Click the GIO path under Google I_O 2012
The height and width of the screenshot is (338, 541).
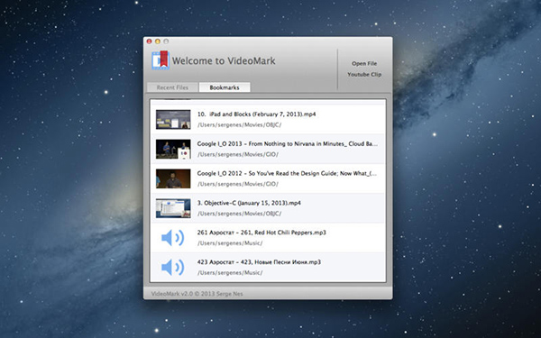pyautogui.click(x=238, y=184)
